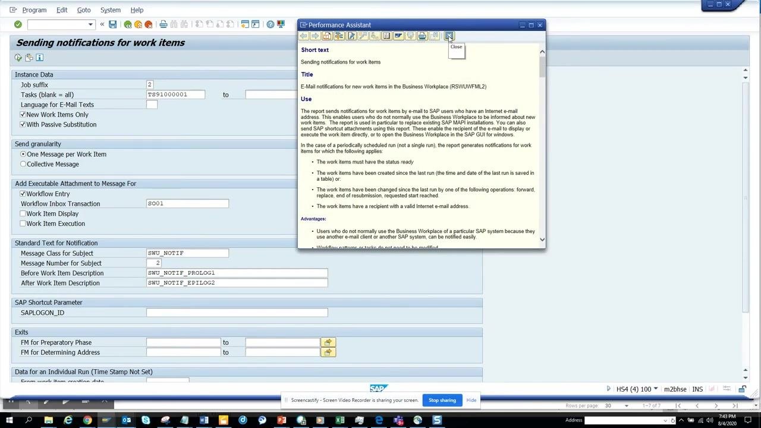
Task: Expand the HS4 (4) 100 system dropdown
Action: tap(656, 389)
